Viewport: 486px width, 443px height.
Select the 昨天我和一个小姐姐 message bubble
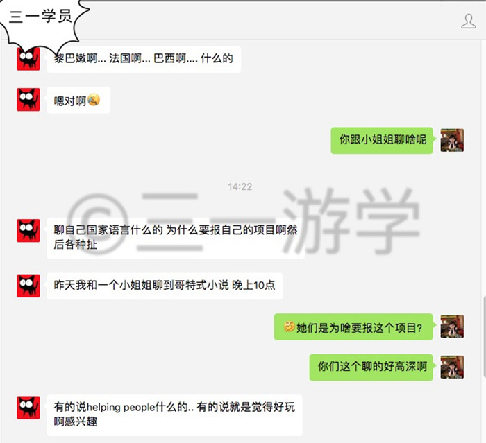(165, 286)
